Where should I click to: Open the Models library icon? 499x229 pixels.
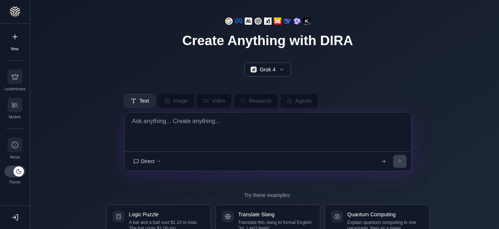coord(15,105)
